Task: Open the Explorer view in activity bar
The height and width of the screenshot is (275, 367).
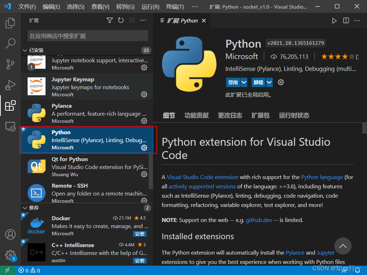Action: [x=10, y=24]
